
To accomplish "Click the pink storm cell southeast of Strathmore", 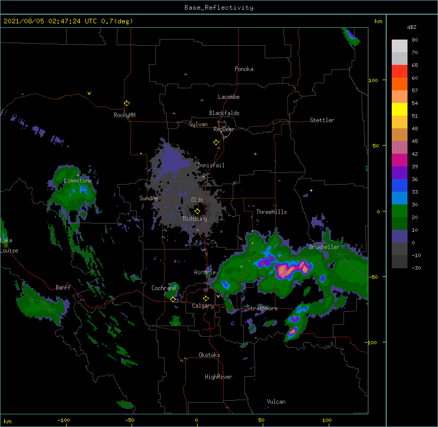I will point(293,331).
